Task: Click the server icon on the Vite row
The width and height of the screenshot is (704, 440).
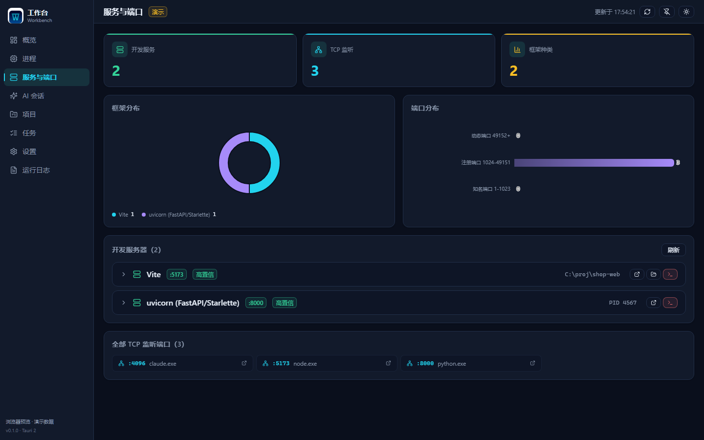Action: pyautogui.click(x=137, y=274)
